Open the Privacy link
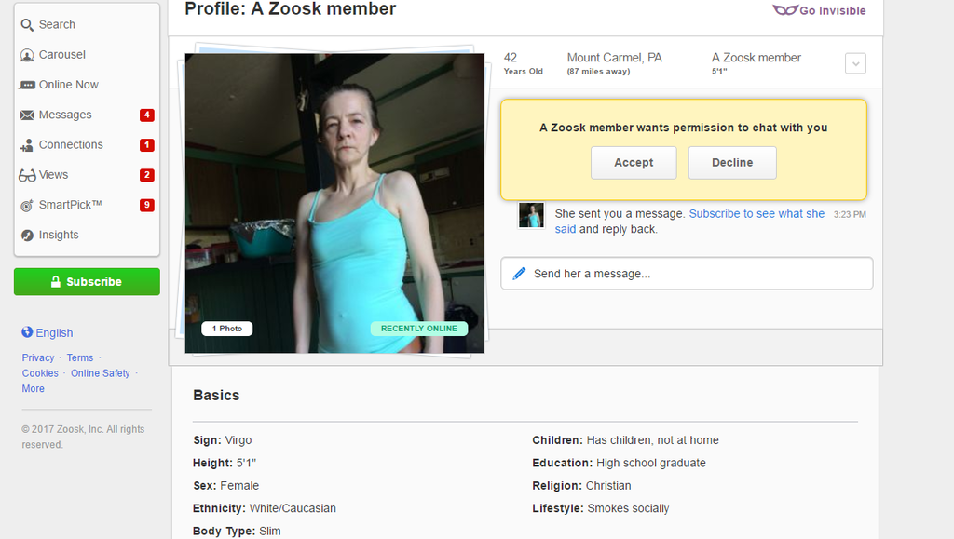Image resolution: width=954 pixels, height=539 pixels. (37, 357)
